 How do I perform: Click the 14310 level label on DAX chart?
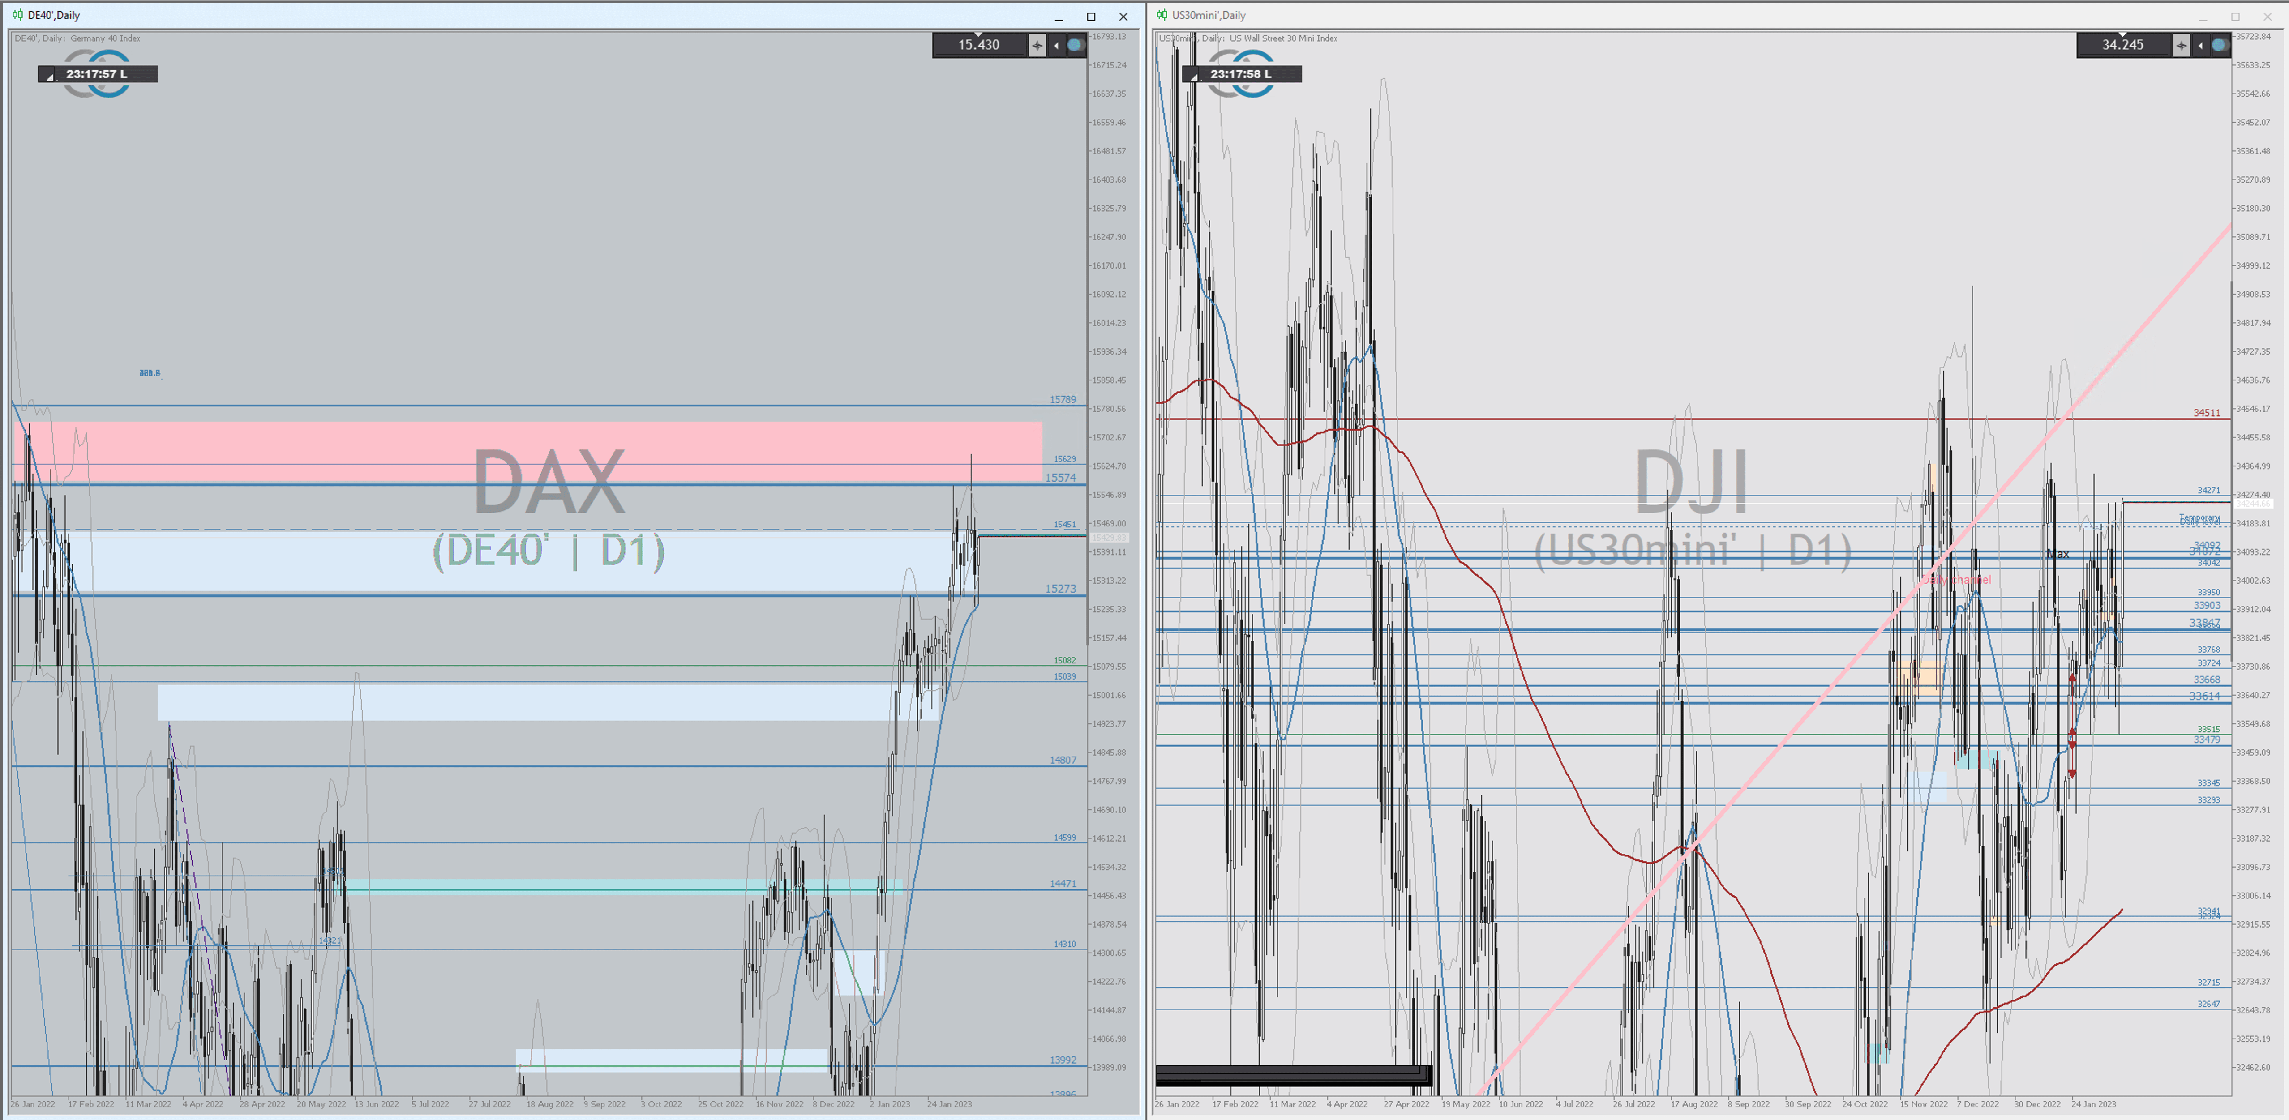point(1064,944)
